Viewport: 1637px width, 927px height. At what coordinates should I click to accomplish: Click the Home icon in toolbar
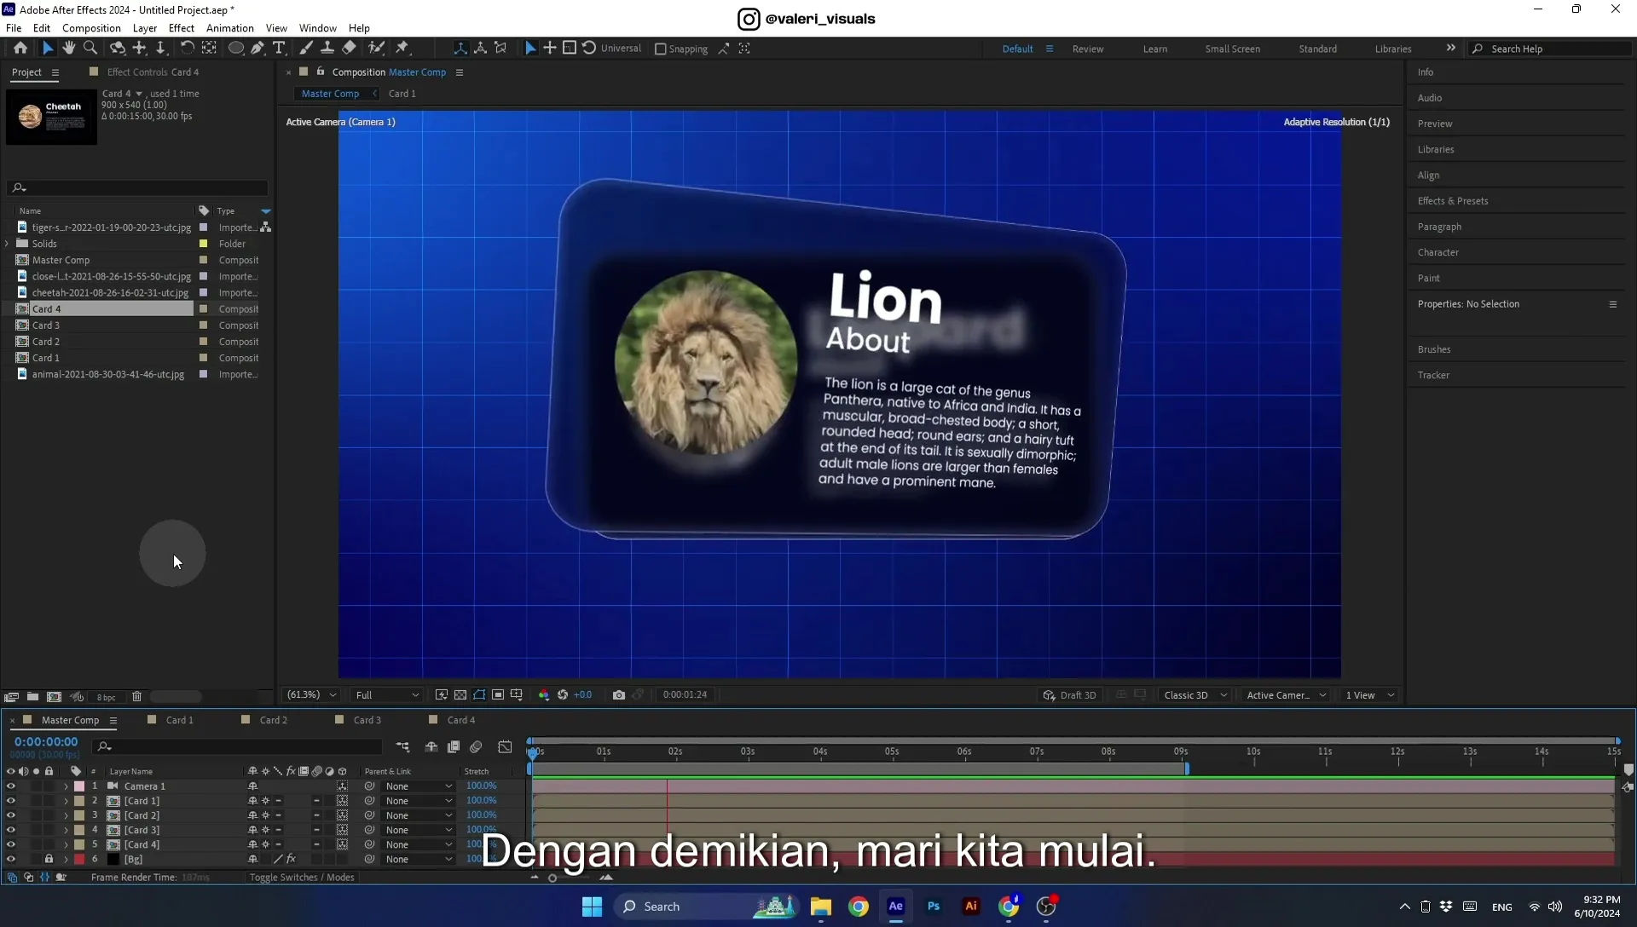(20, 49)
